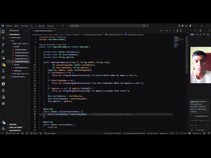Click the notifications bell in status bar
Viewport: 211px width, 158px height.
pos(209,133)
